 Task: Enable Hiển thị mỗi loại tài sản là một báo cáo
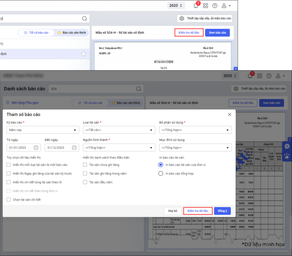pyautogui.click(x=9, y=165)
